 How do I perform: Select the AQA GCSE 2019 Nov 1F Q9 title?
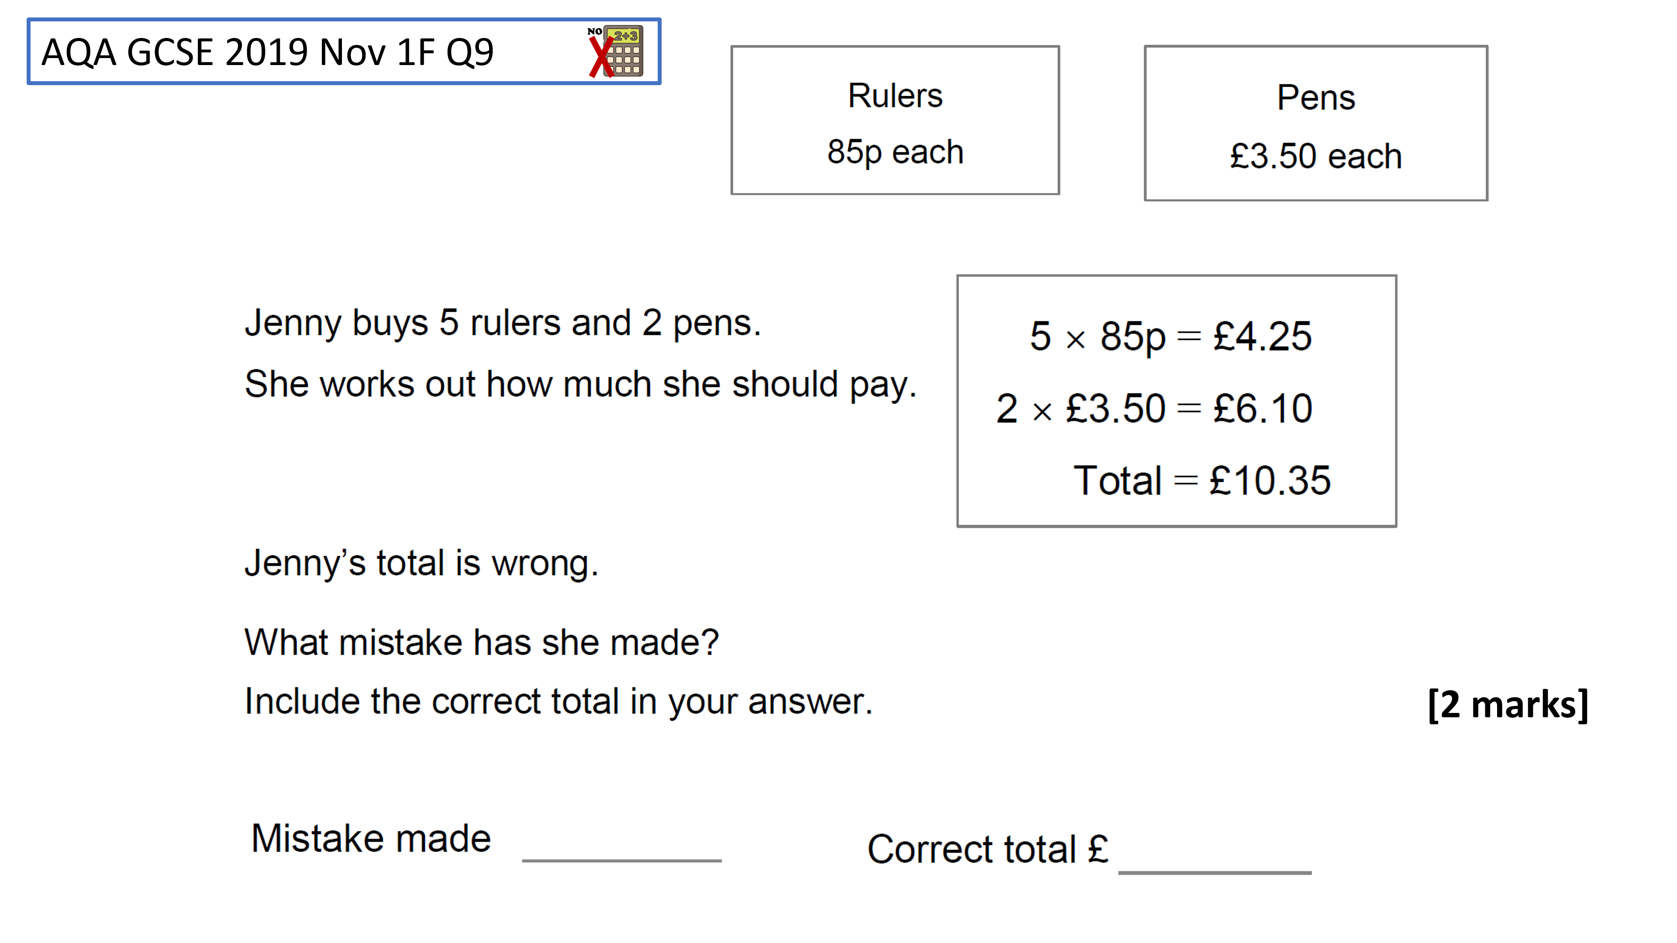click(x=268, y=52)
